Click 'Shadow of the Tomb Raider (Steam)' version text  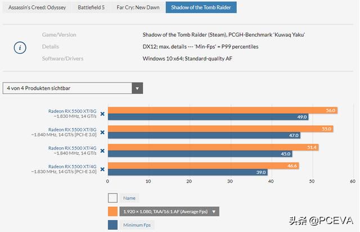point(224,35)
